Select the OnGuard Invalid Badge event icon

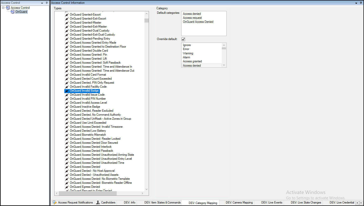[x=66, y=91]
